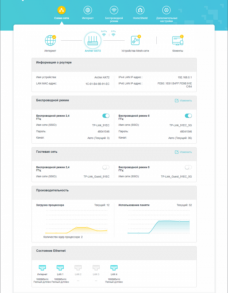Click the LAN 1 Ethernet port icon
The image size is (228, 293).
tap(60, 268)
